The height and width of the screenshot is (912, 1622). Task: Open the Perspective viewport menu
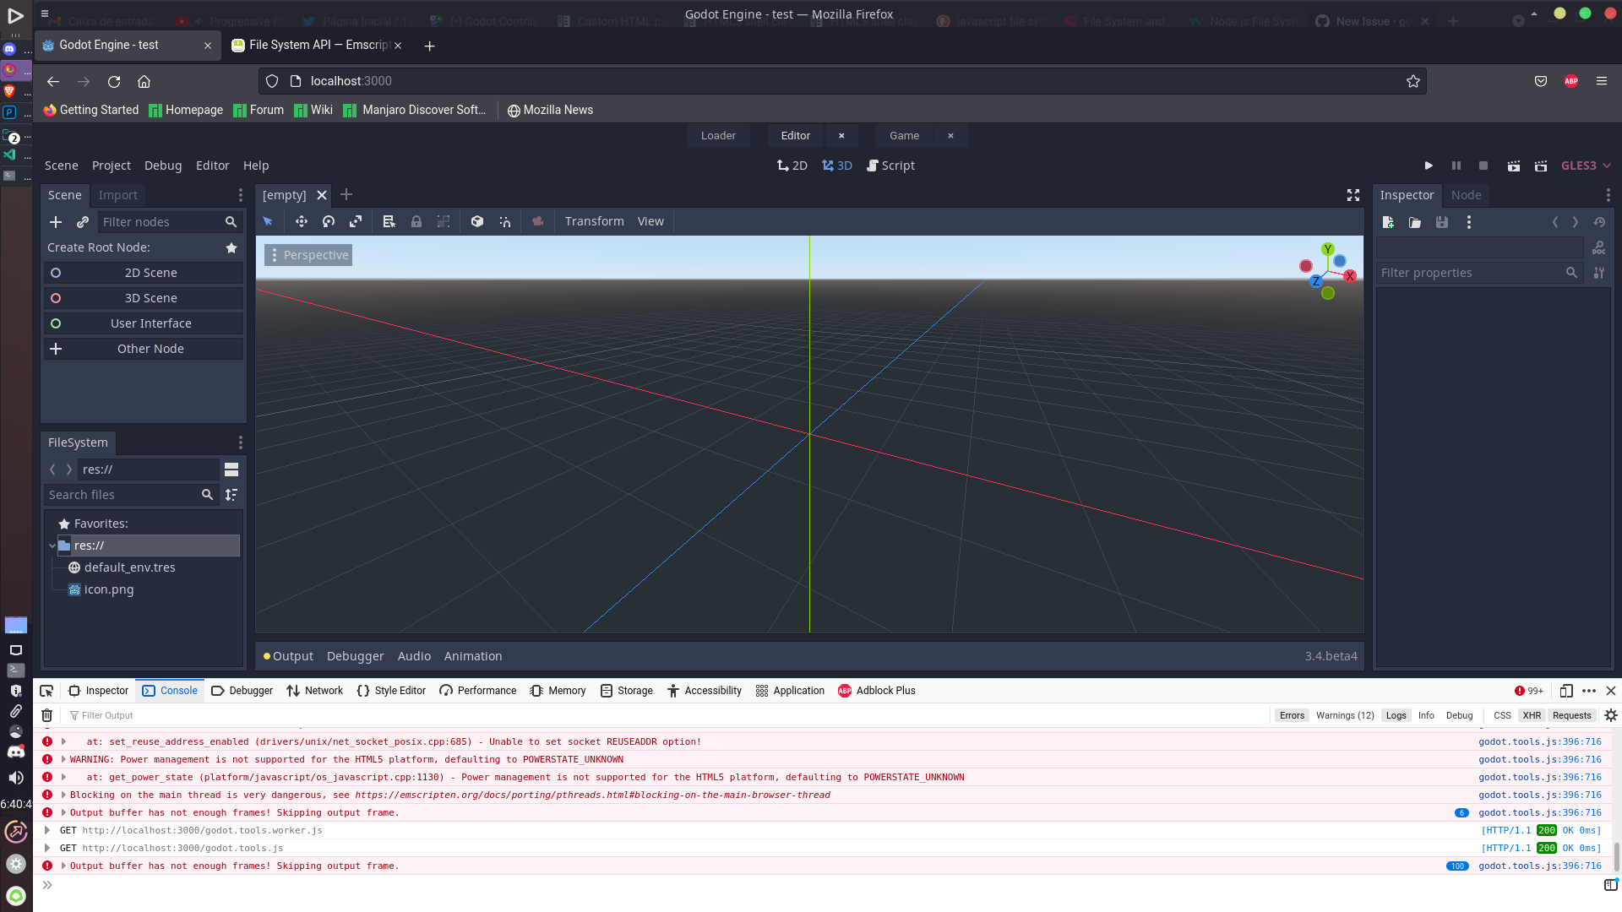[308, 254]
